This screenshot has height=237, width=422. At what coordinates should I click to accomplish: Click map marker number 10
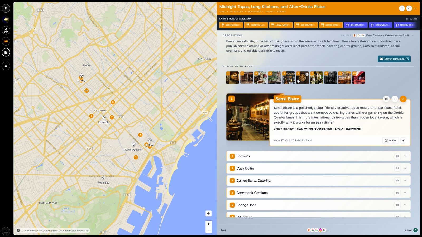87,91
